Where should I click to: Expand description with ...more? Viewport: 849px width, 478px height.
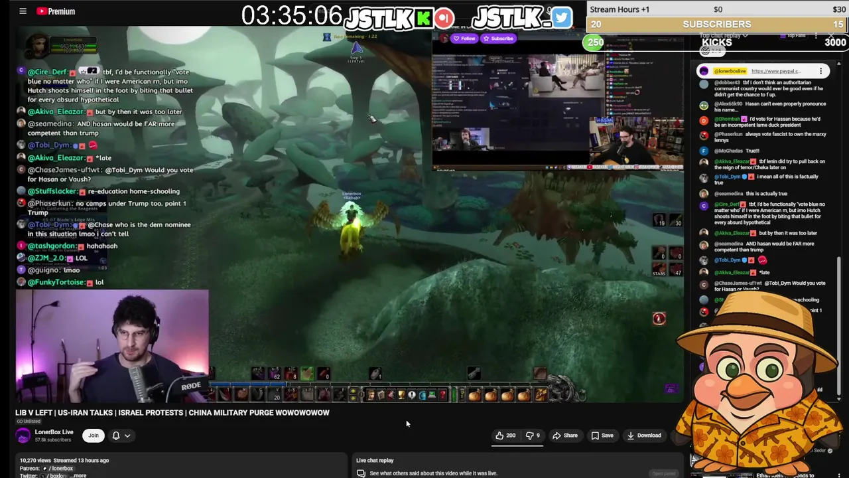[x=78, y=475]
